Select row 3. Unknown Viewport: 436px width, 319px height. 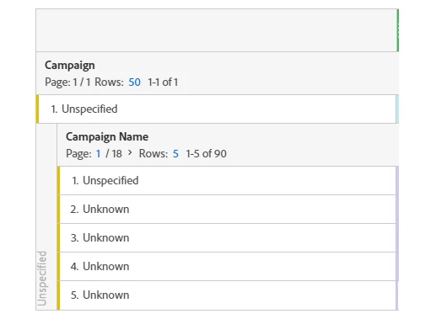click(x=228, y=238)
